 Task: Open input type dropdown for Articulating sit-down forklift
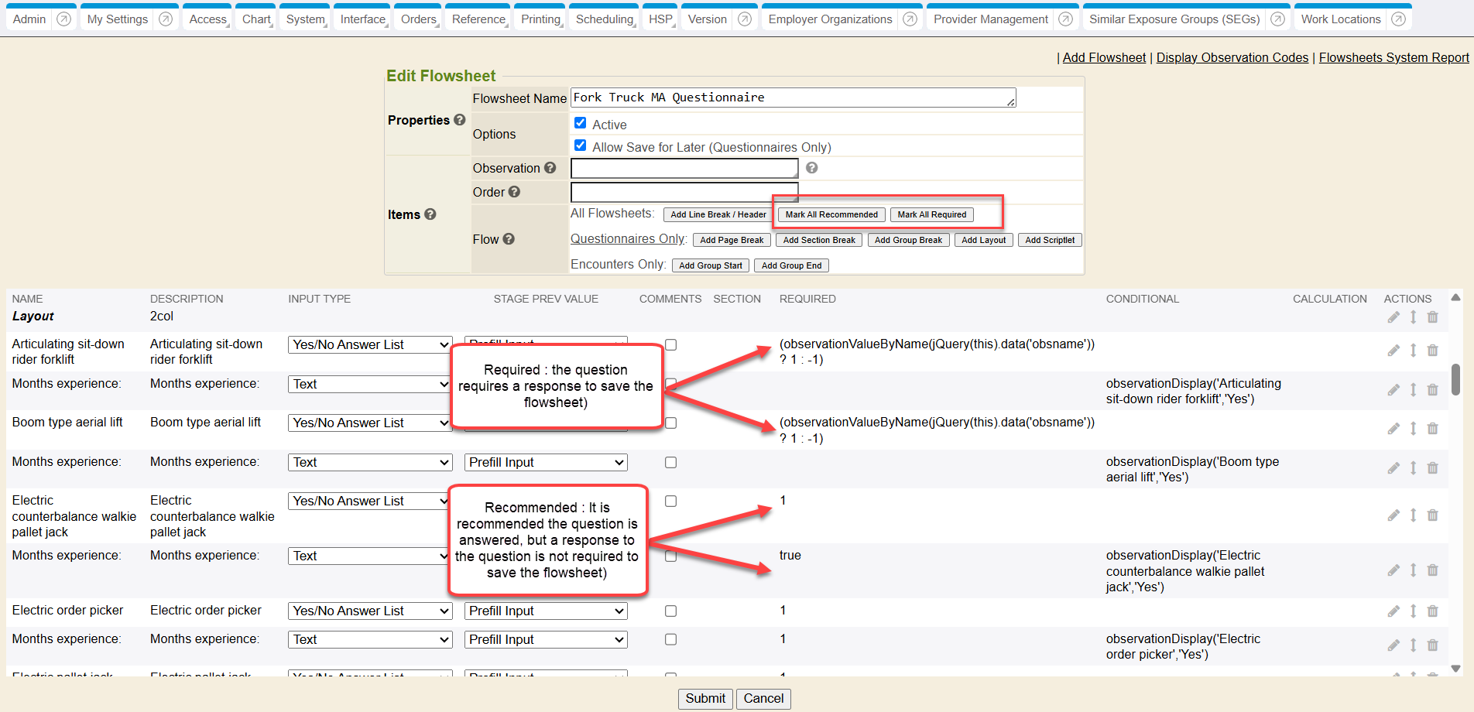[x=369, y=345]
